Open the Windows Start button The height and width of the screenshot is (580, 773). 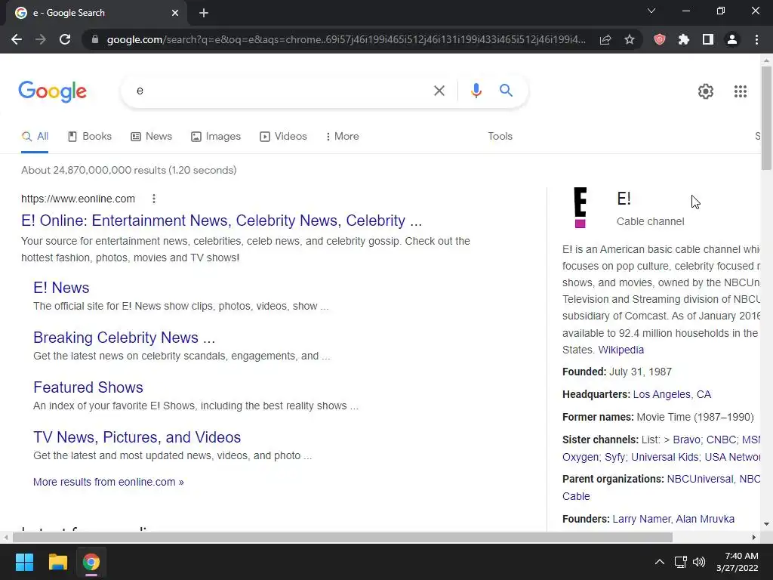[x=24, y=562]
